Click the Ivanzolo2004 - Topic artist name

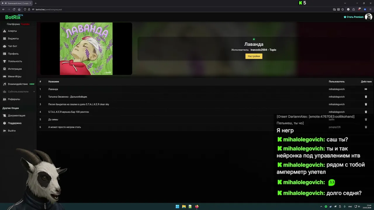(x=263, y=50)
